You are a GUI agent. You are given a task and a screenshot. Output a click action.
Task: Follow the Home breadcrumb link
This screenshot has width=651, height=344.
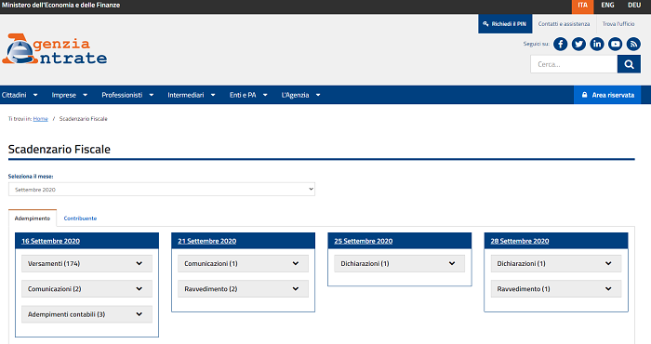40,119
